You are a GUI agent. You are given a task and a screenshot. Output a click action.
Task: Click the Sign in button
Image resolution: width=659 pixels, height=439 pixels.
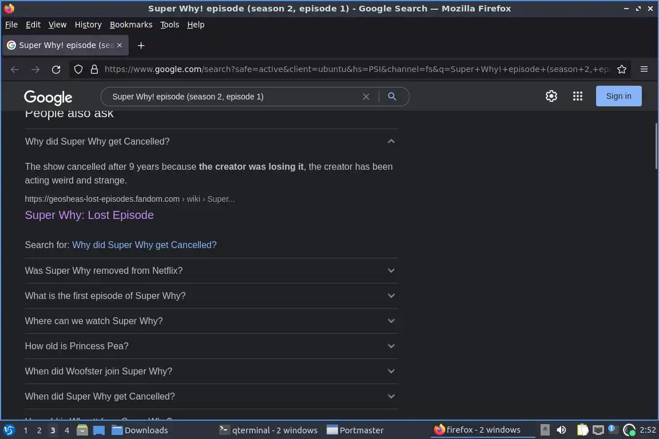click(618, 96)
